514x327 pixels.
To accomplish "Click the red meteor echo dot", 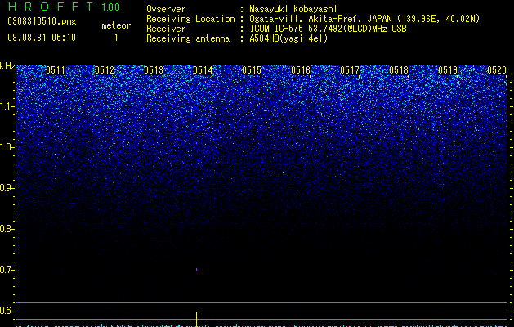I will (x=196, y=270).
